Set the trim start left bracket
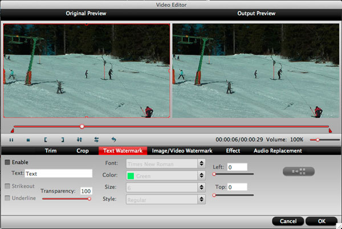 tap(45, 139)
